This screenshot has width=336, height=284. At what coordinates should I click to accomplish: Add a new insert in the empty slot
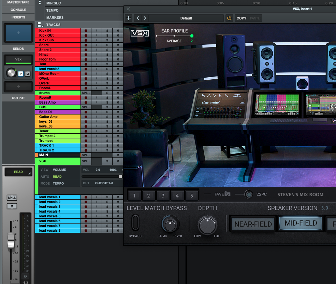(18, 33)
